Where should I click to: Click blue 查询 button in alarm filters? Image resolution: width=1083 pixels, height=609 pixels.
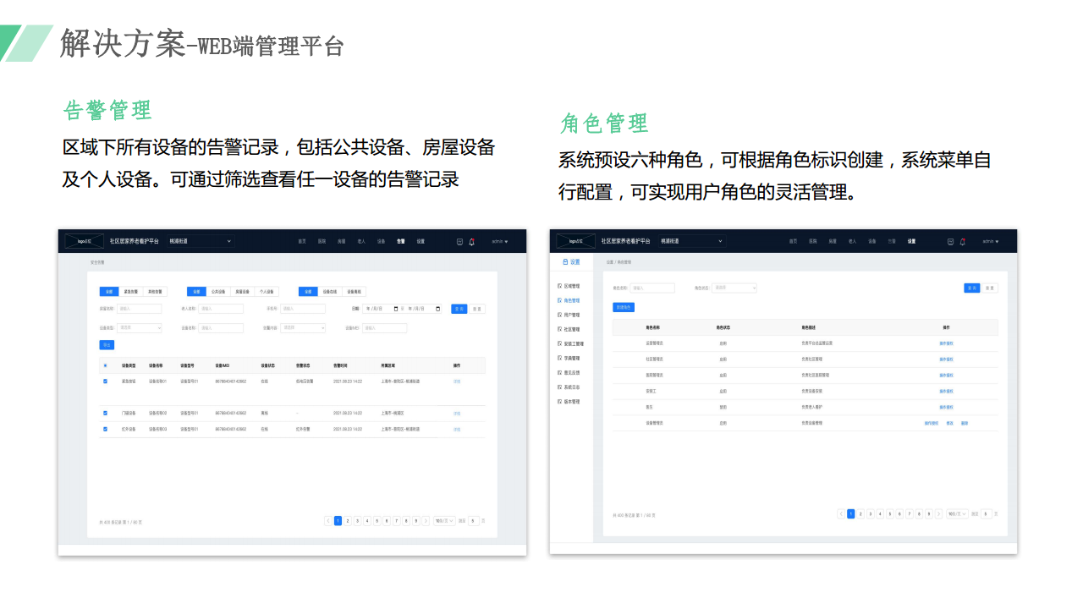tap(459, 309)
